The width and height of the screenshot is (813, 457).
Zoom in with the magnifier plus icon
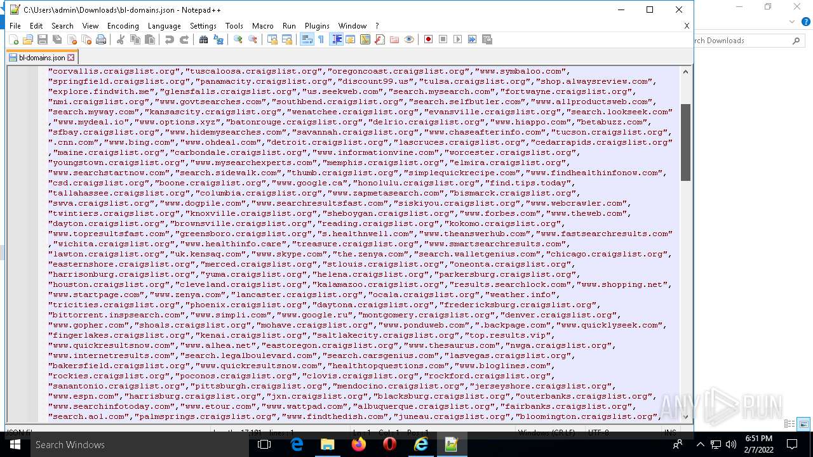[238, 39]
